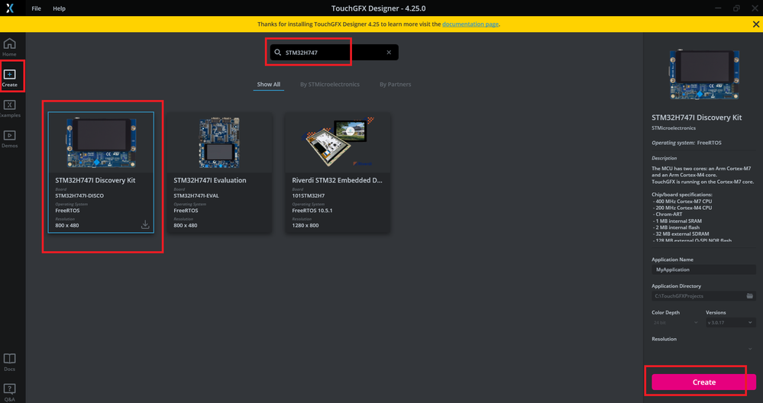Clear the STM32H747 search text
Viewport: 763px width, 403px height.
coord(389,53)
